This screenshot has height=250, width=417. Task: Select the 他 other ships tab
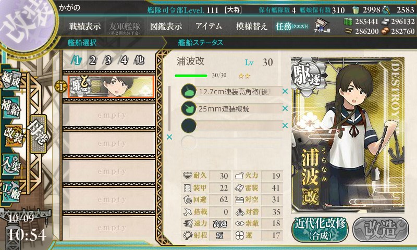click(x=139, y=60)
